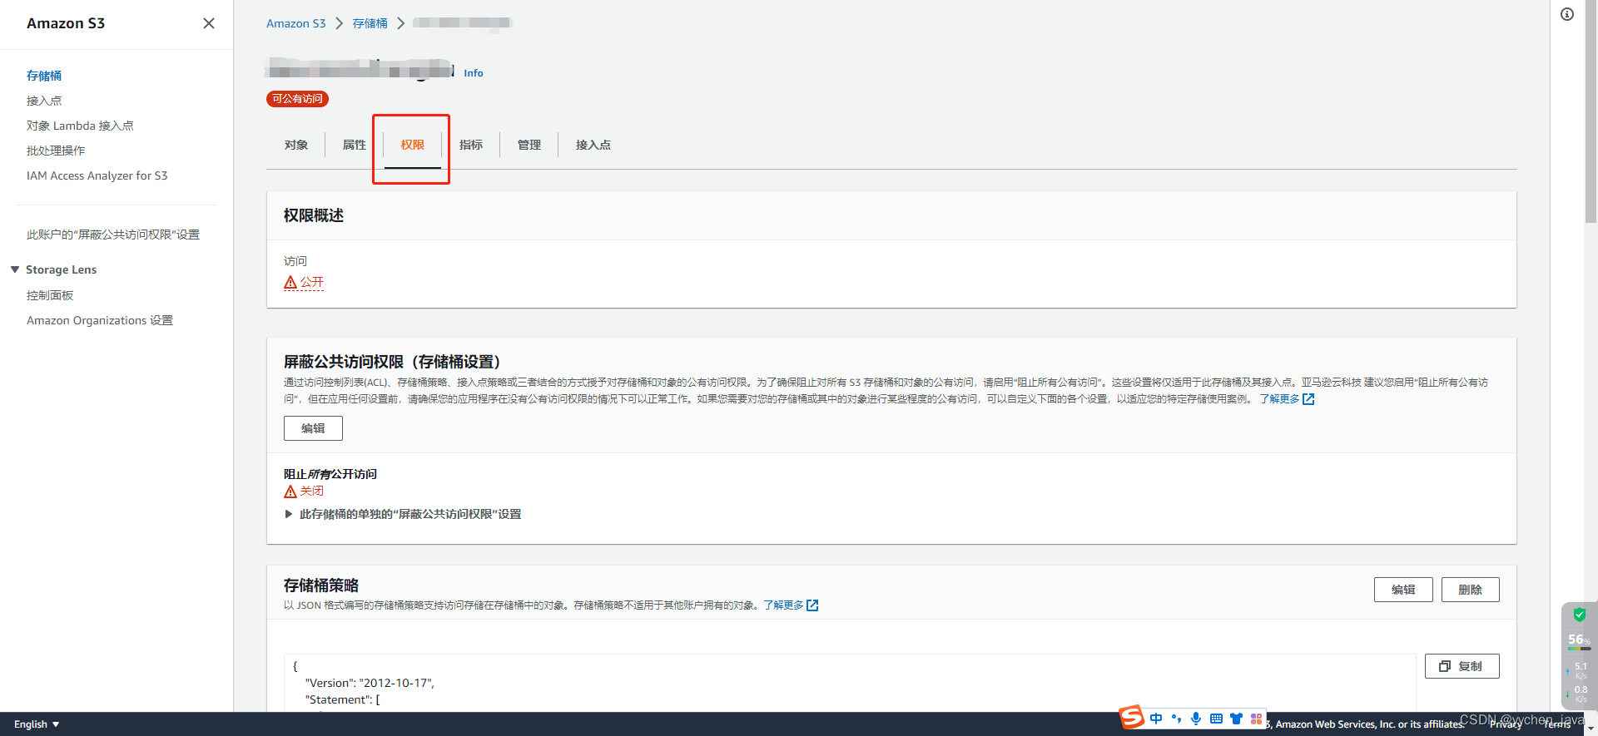Click the 公开 access status link
1598x736 pixels.
tap(312, 283)
